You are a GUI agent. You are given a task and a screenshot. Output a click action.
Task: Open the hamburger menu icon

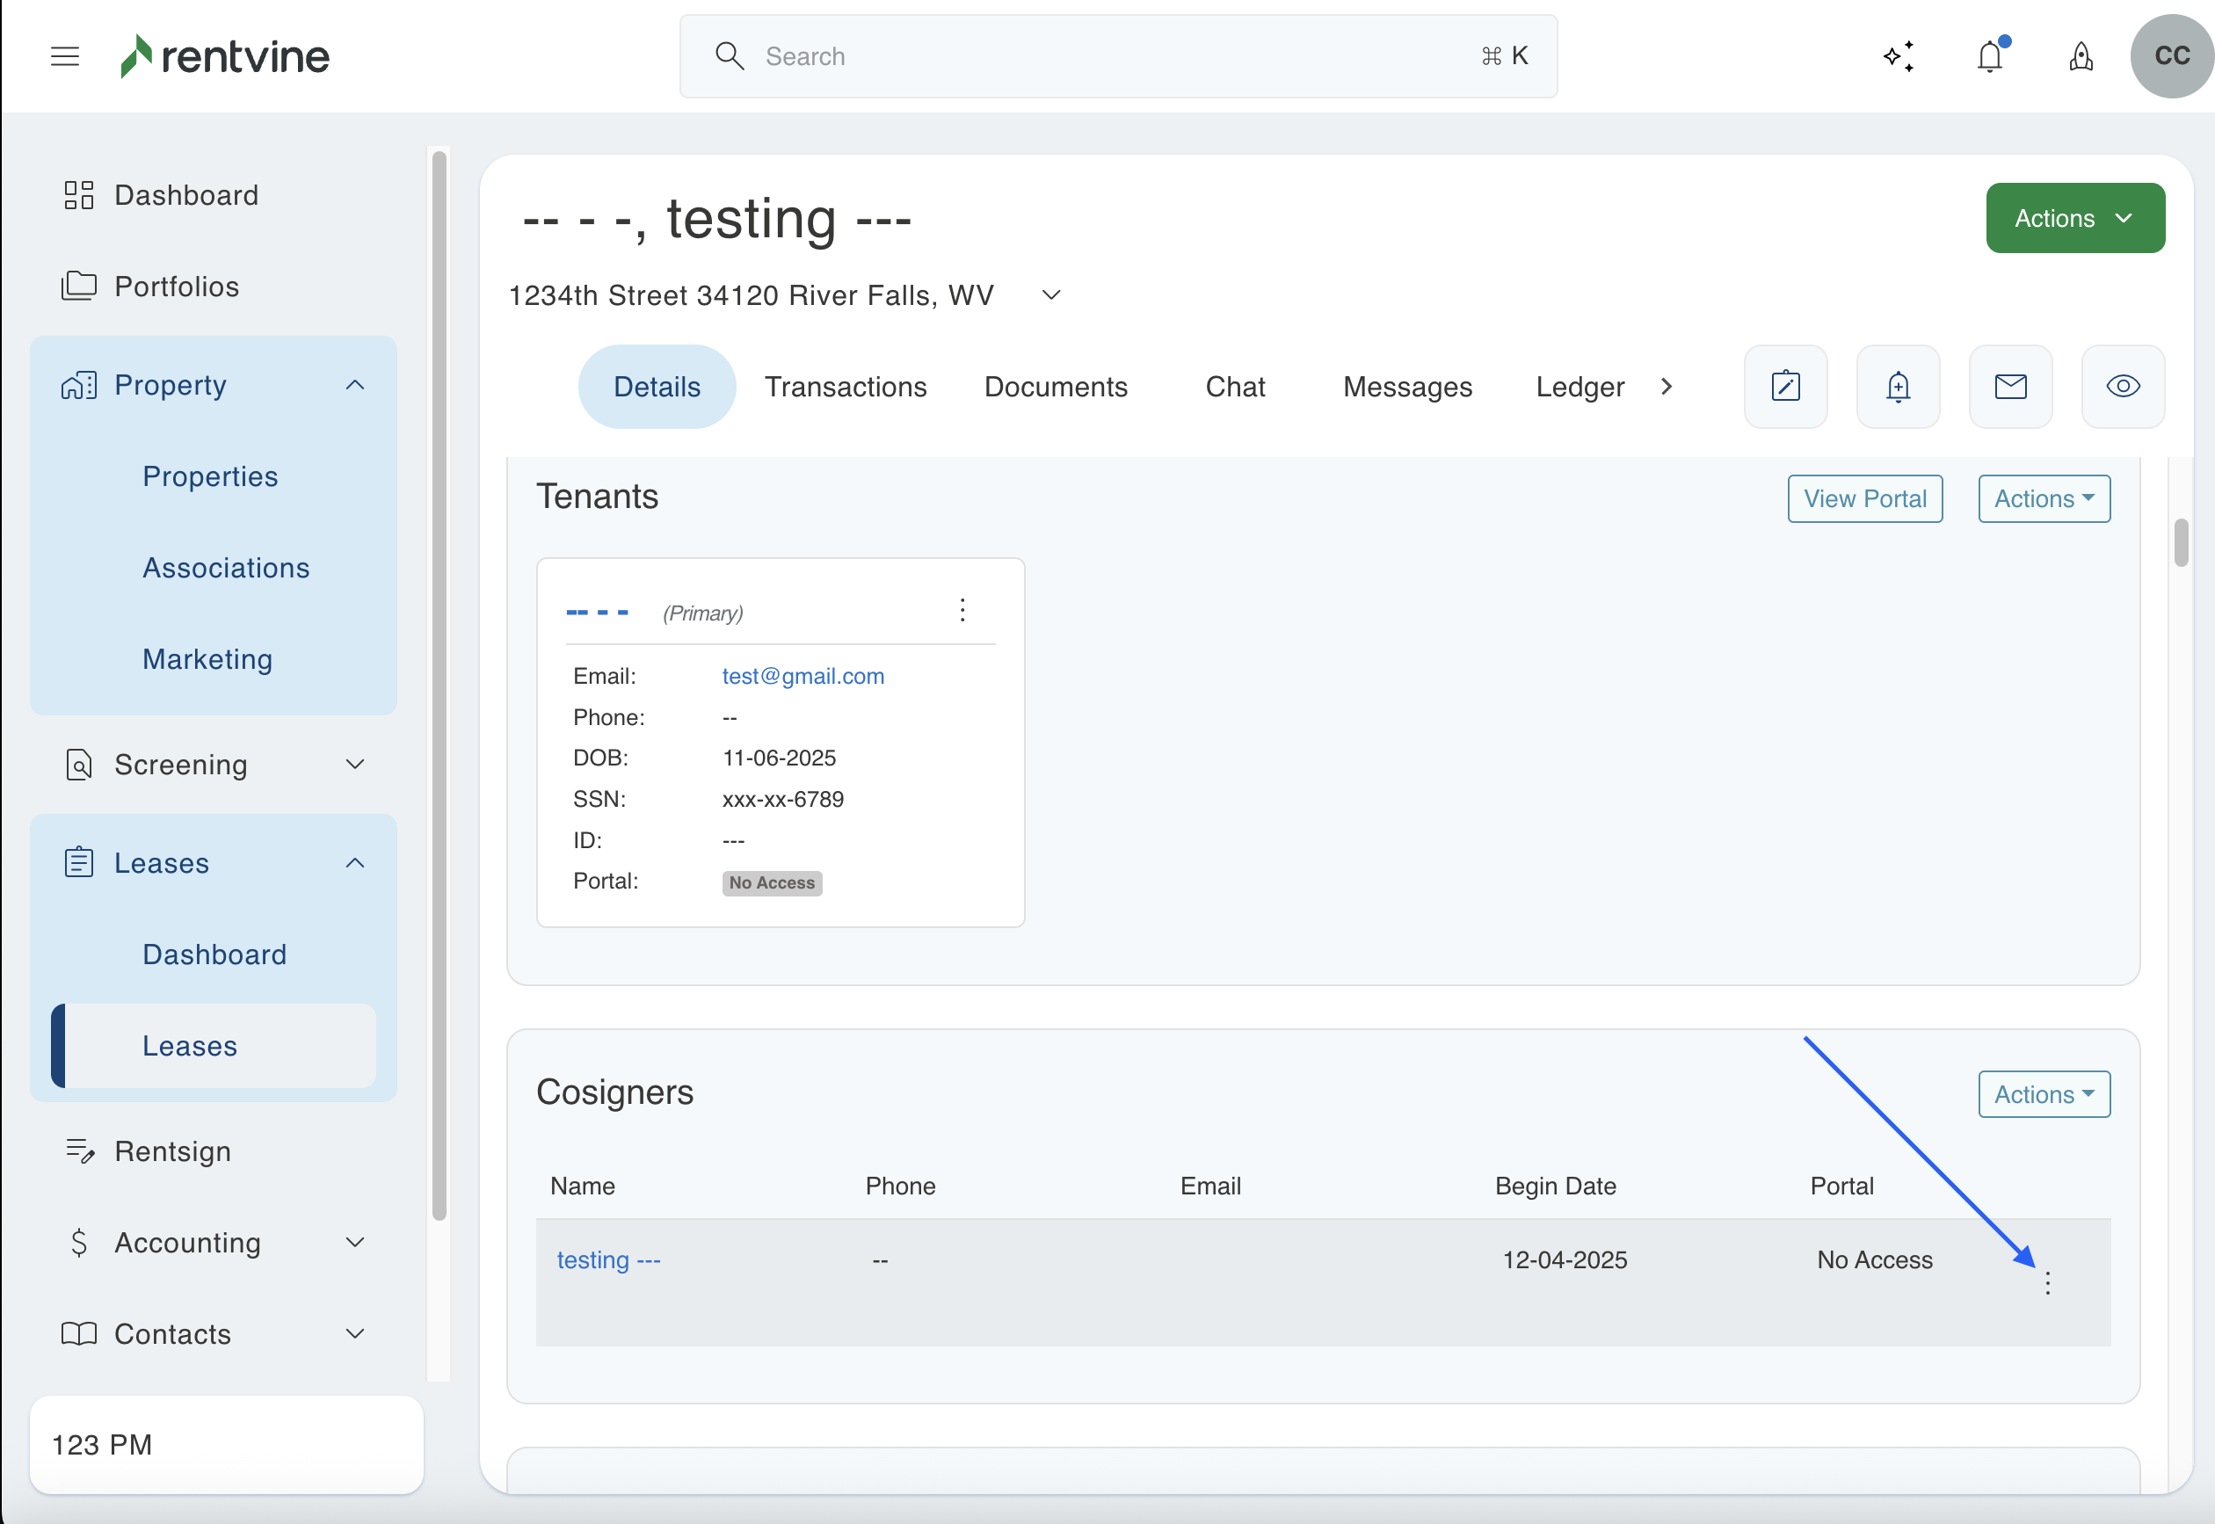65,56
